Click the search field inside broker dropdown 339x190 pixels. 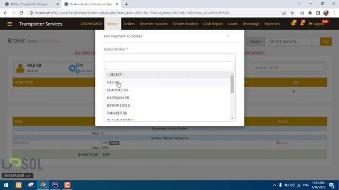(x=169, y=65)
